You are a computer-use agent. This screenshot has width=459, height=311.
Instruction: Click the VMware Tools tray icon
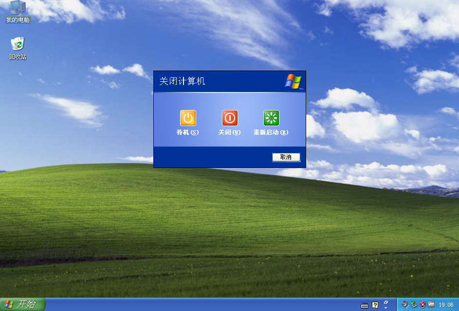431,304
